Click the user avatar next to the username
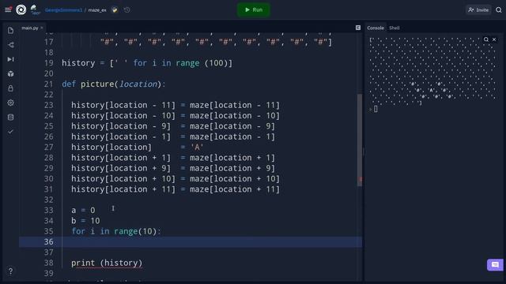This screenshot has height=284, width=506. (35, 9)
